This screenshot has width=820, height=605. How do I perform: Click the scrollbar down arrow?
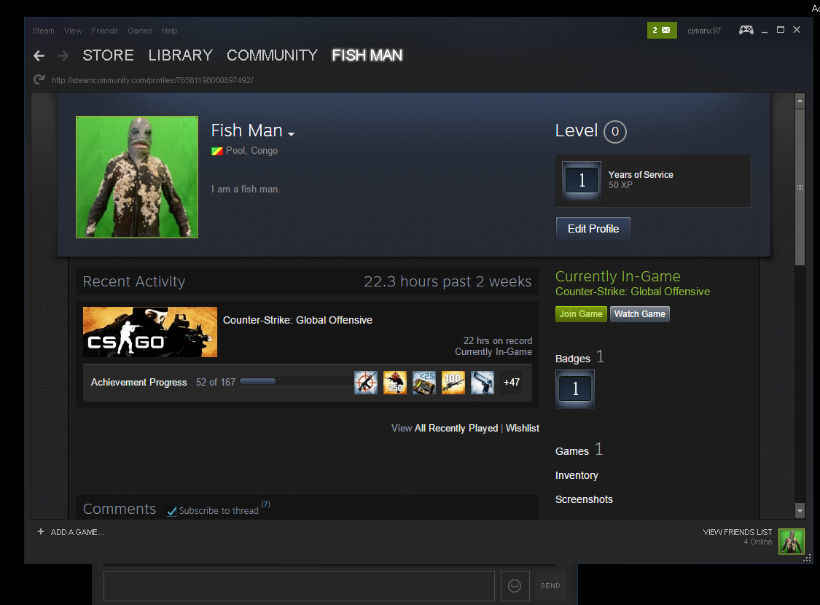click(x=800, y=510)
